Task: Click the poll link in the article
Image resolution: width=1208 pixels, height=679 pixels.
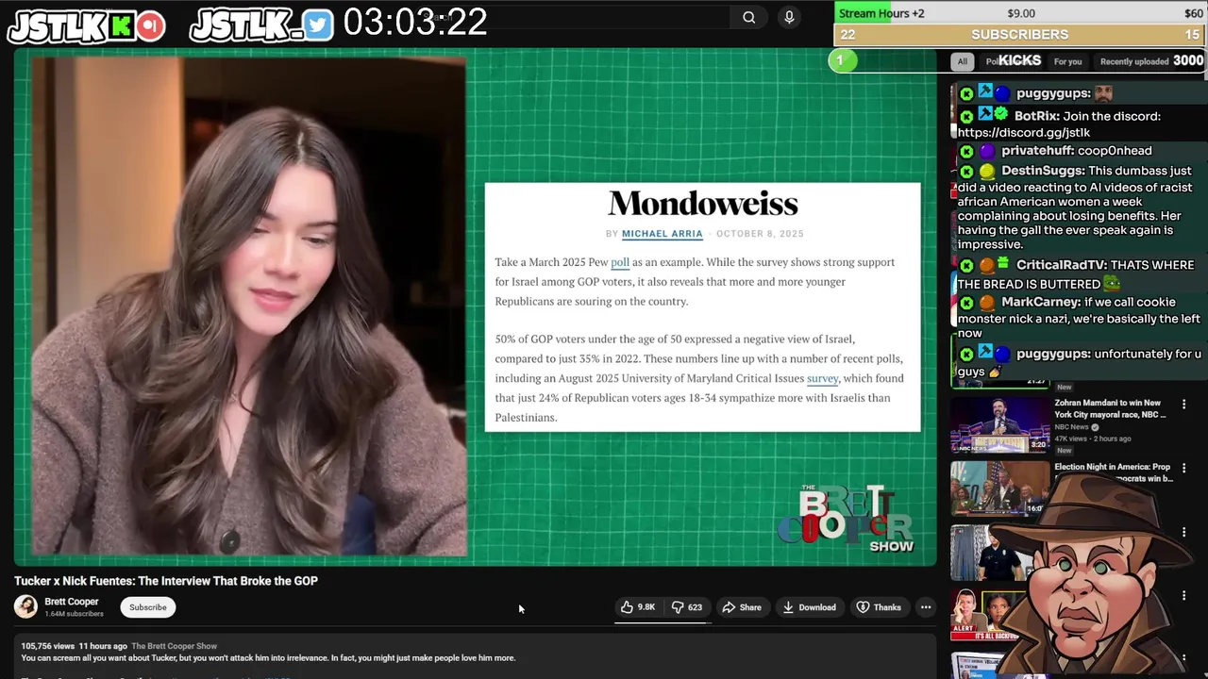Action: (620, 262)
